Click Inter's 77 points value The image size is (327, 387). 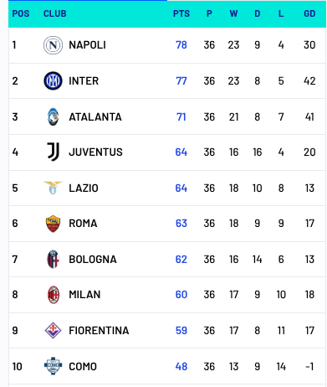(181, 81)
